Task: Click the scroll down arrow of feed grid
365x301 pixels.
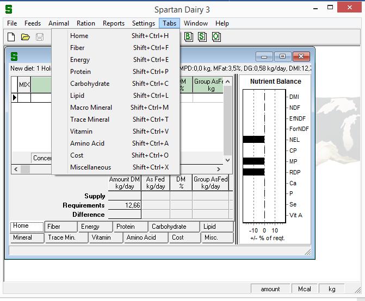Action: coord(228,160)
